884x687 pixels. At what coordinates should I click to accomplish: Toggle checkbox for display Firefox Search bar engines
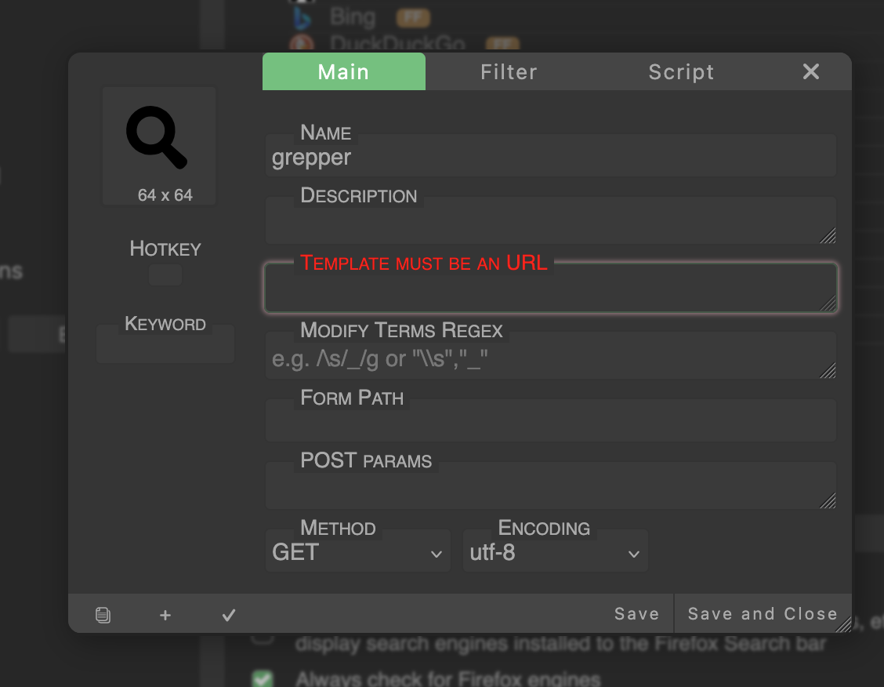263,637
